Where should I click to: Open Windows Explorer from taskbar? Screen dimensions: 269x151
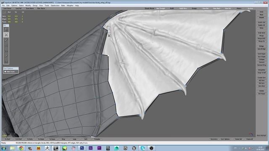(12, 148)
